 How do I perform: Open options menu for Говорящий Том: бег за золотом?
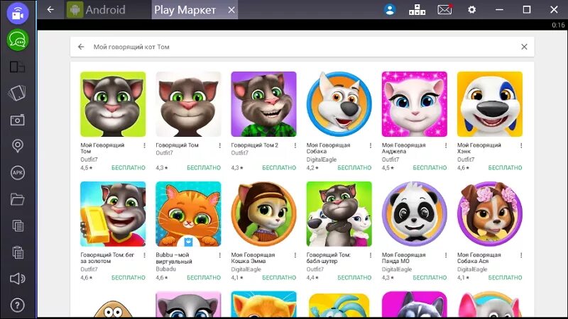pos(145,255)
